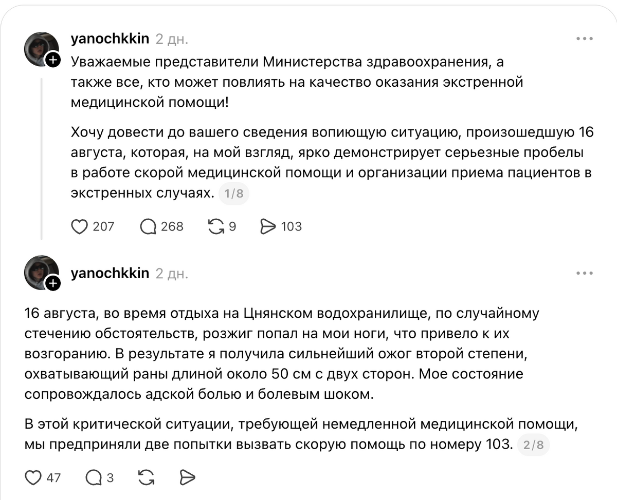
Task: Open the comment bubble with 3 replies
Action: pos(100,478)
